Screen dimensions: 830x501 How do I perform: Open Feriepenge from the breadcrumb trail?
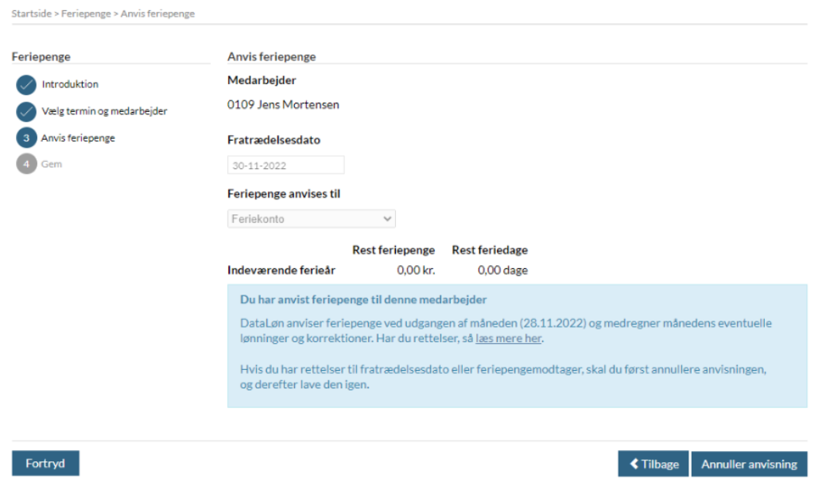pos(87,14)
